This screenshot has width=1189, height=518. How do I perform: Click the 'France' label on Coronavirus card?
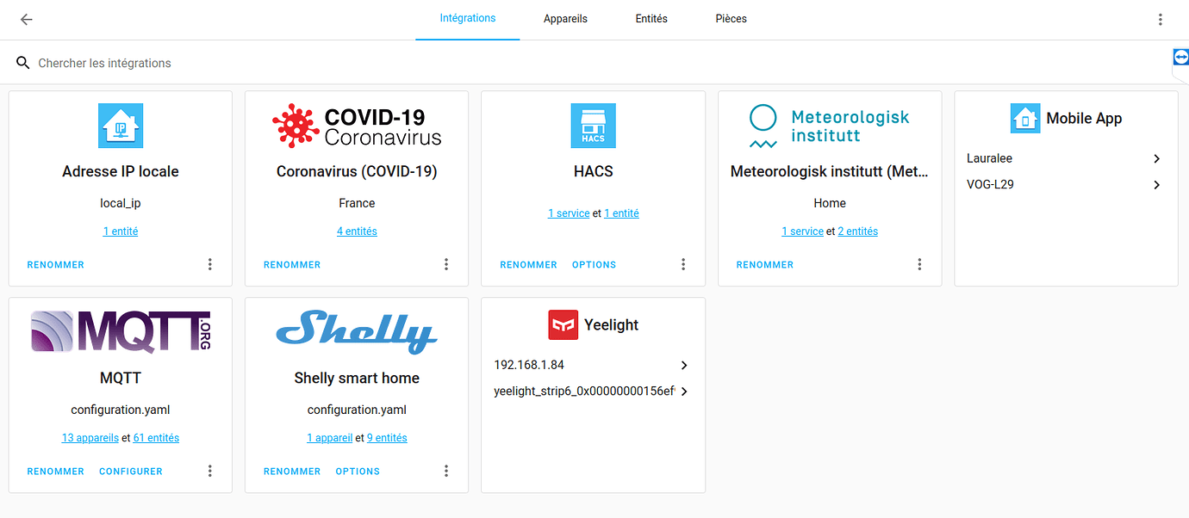[357, 203]
